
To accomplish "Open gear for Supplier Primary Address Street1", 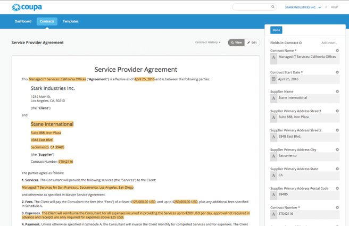I will click(x=337, y=111).
